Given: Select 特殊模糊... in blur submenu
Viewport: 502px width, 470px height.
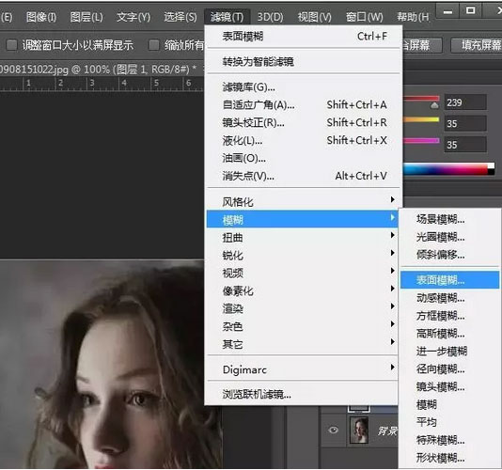Looking at the screenshot, I should 449,440.
